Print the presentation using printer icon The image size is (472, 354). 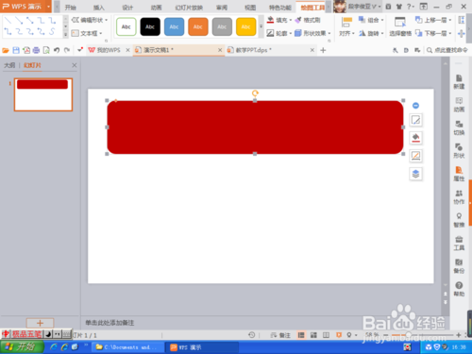(x=36, y=50)
